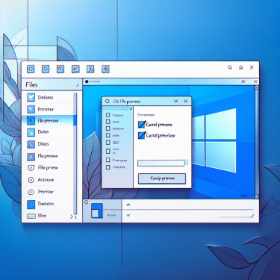Screen dimensions: 280x280
Task: Expand the sidebar using the bottom double-chevron
Action: coord(73,217)
